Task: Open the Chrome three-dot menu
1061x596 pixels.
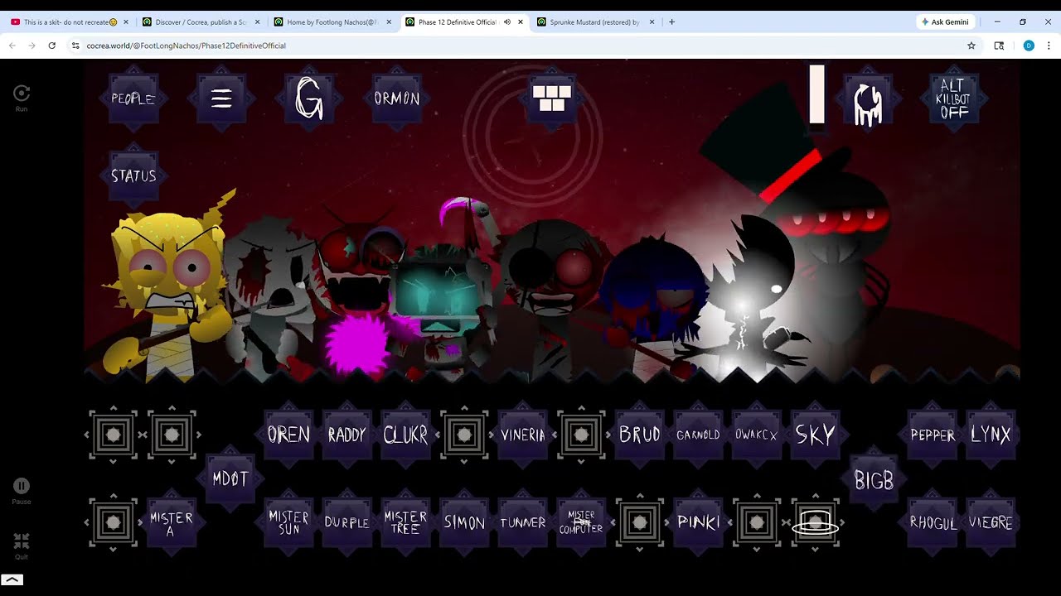Action: tap(1049, 46)
